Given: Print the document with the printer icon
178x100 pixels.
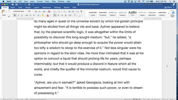Looking at the screenshot, I should [29, 4].
